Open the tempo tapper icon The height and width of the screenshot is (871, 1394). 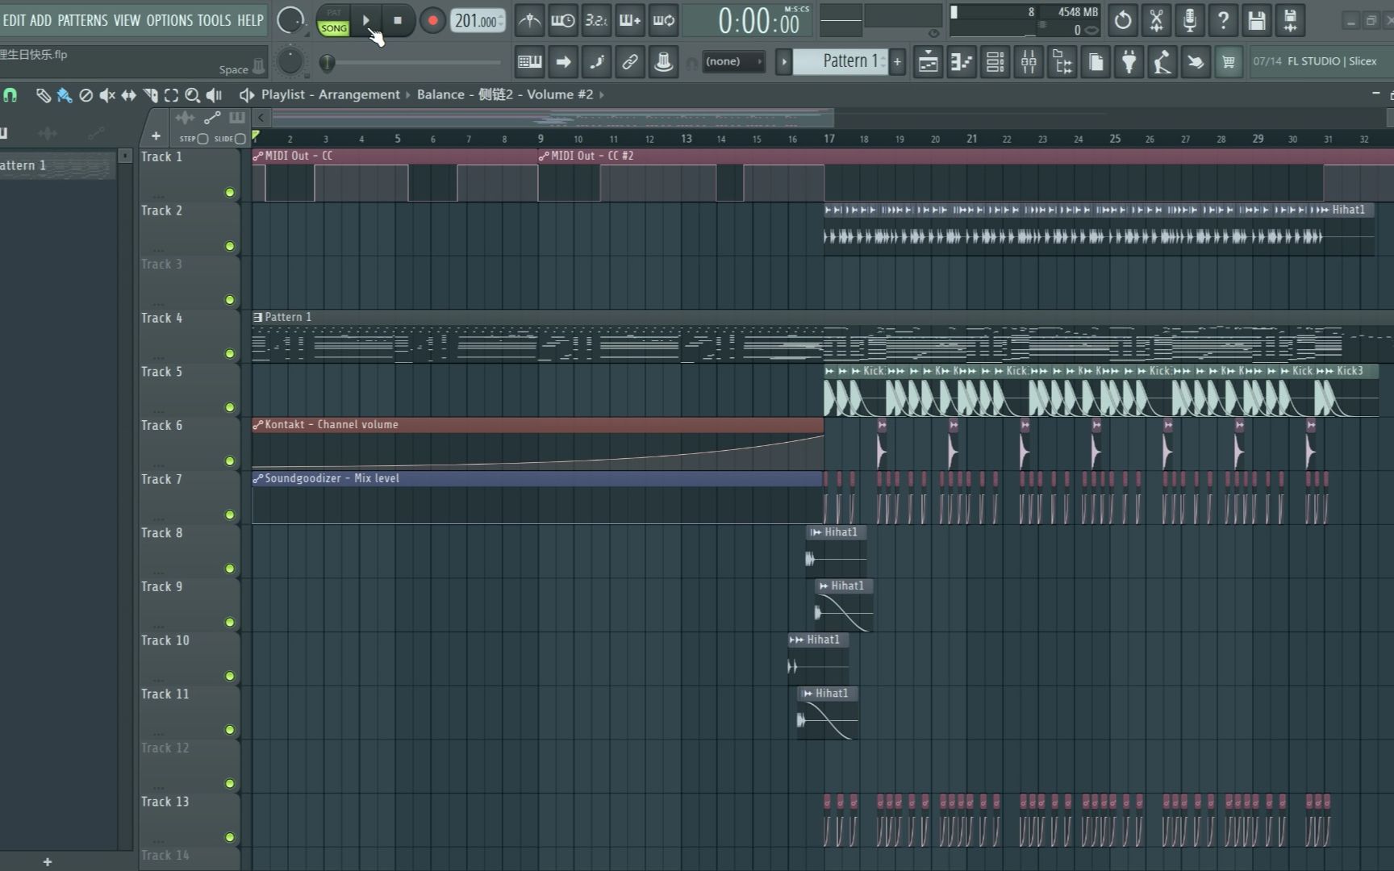[1162, 61]
